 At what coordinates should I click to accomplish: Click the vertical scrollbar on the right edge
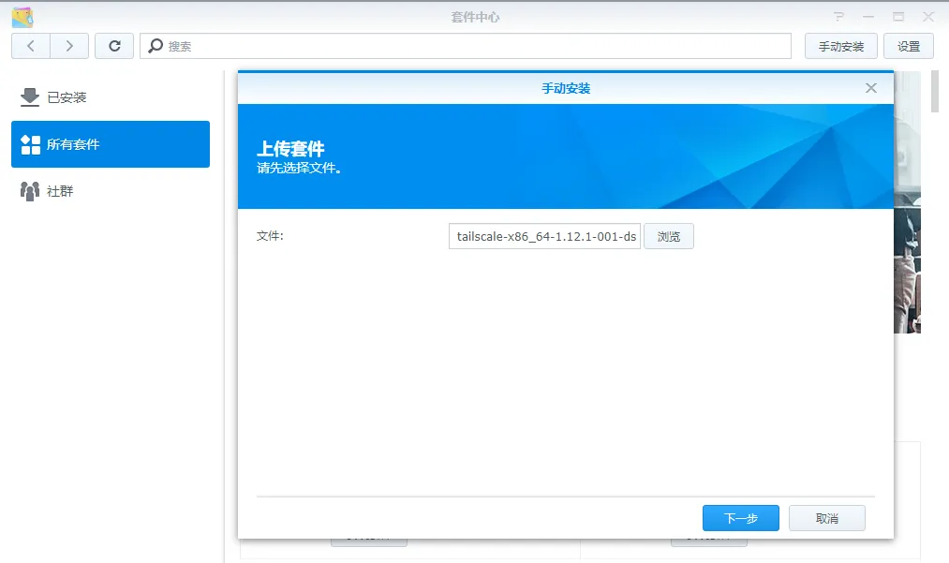click(934, 92)
